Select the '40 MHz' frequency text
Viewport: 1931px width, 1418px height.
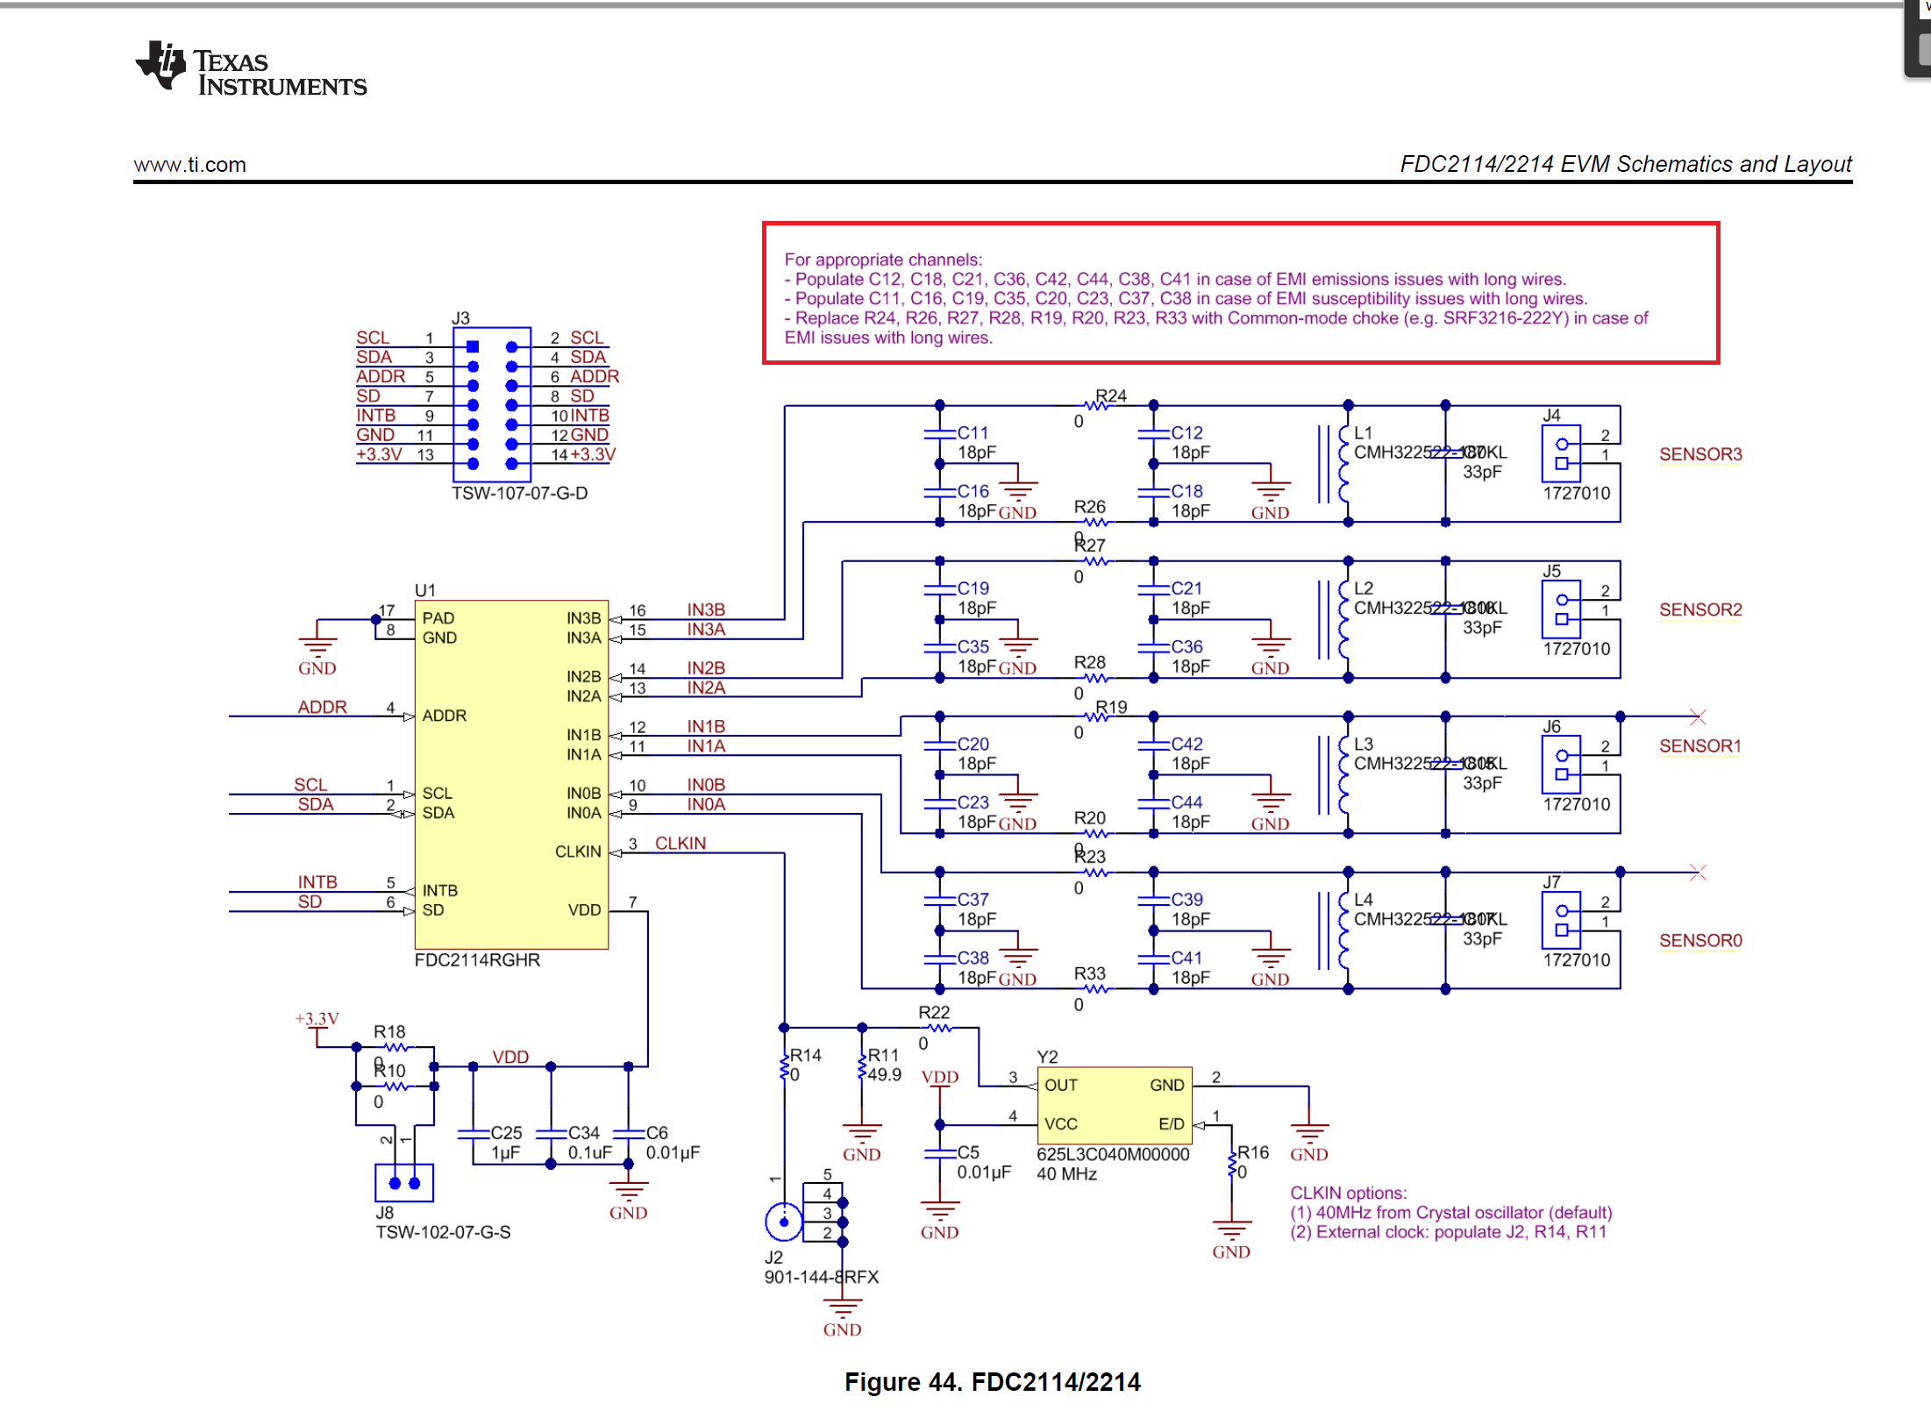[1066, 1174]
